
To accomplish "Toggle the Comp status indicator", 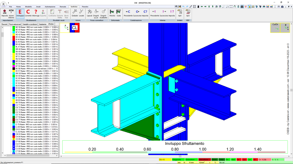I will (222, 159).
